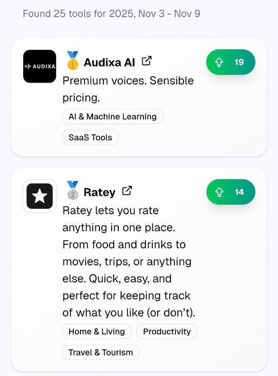
Task: Select the Productivity tag
Action: coord(167,331)
